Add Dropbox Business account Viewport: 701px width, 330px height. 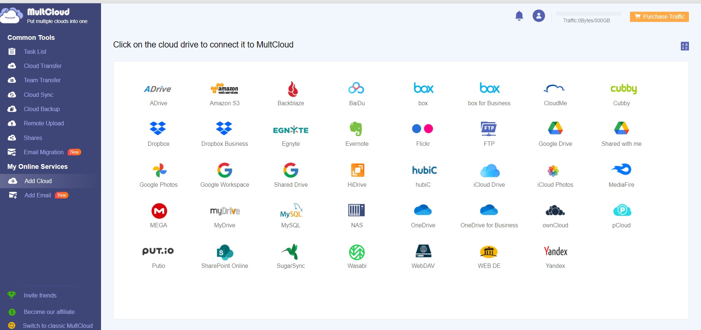coord(224,129)
